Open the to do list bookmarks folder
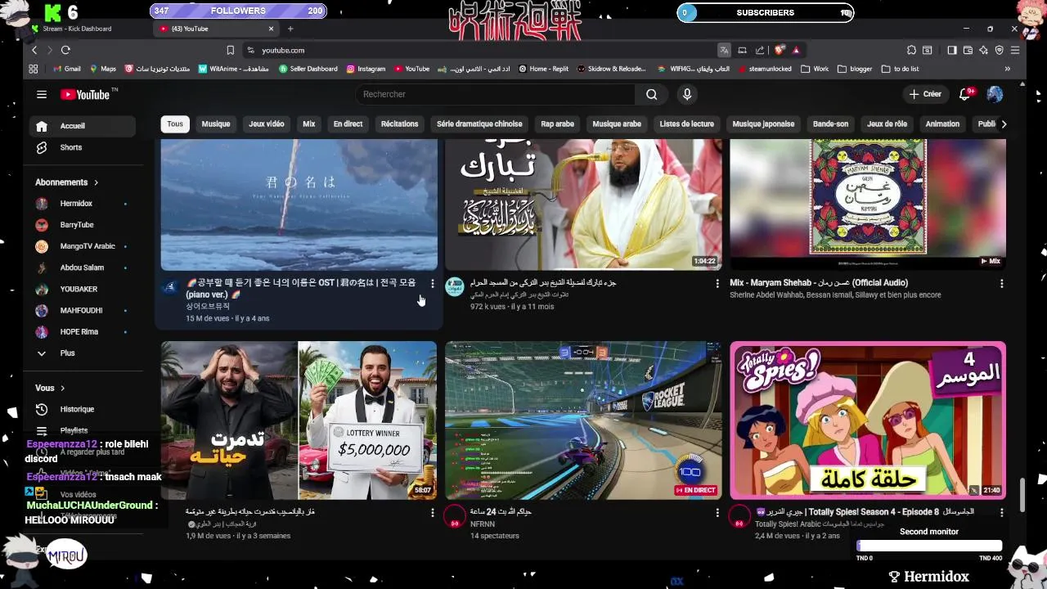Screen dimensions: 1047x589 coord(900,69)
